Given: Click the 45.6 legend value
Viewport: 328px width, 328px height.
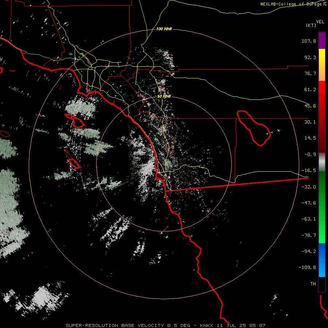Looking at the screenshot, I should [310, 106].
